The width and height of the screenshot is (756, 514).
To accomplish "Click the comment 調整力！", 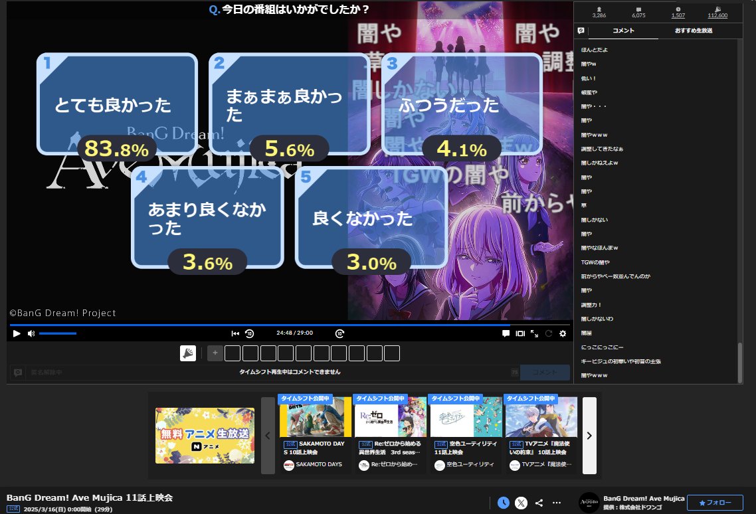I will 591,305.
